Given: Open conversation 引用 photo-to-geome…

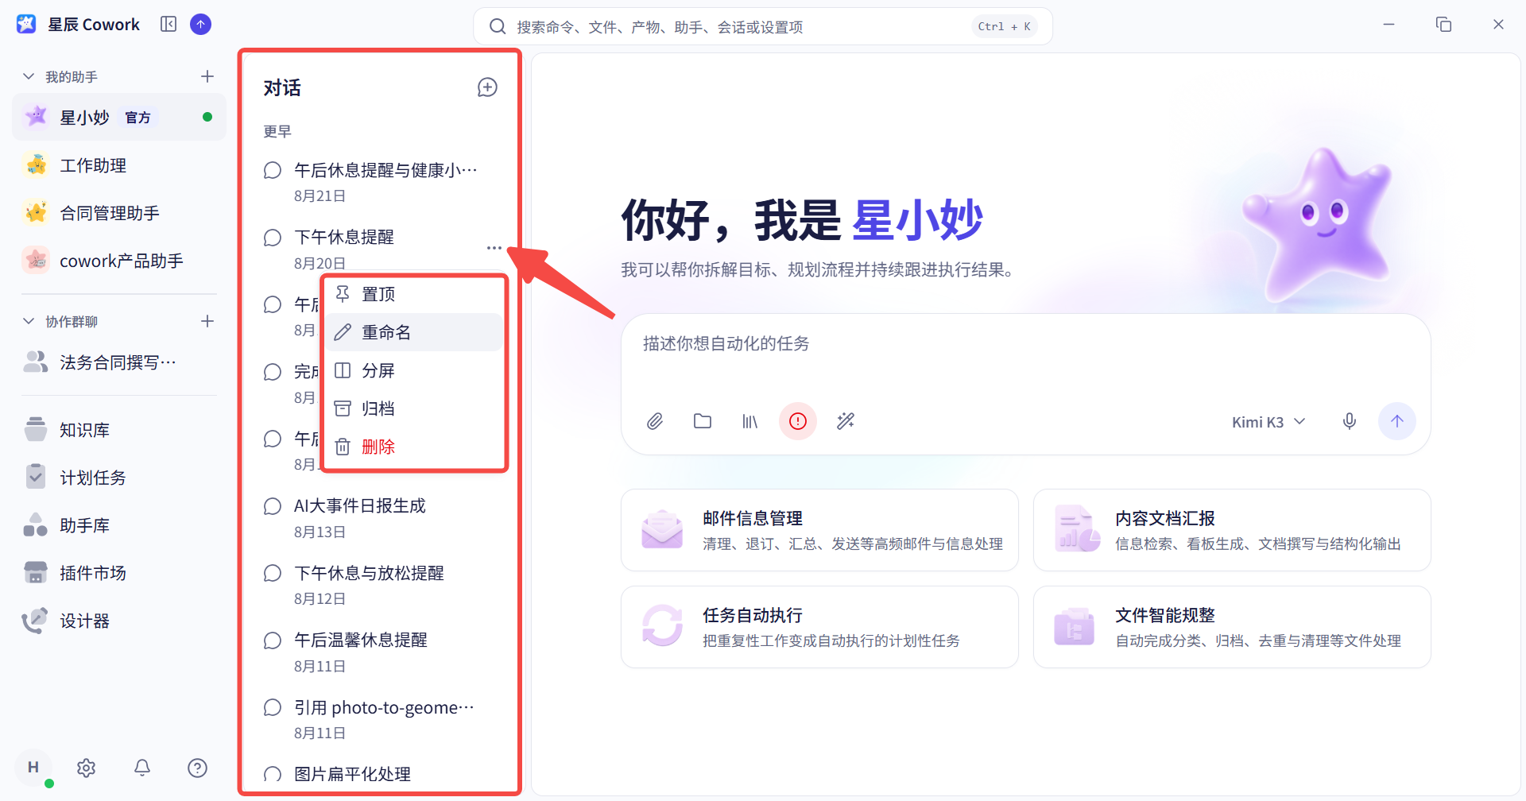Looking at the screenshot, I should click(x=380, y=719).
